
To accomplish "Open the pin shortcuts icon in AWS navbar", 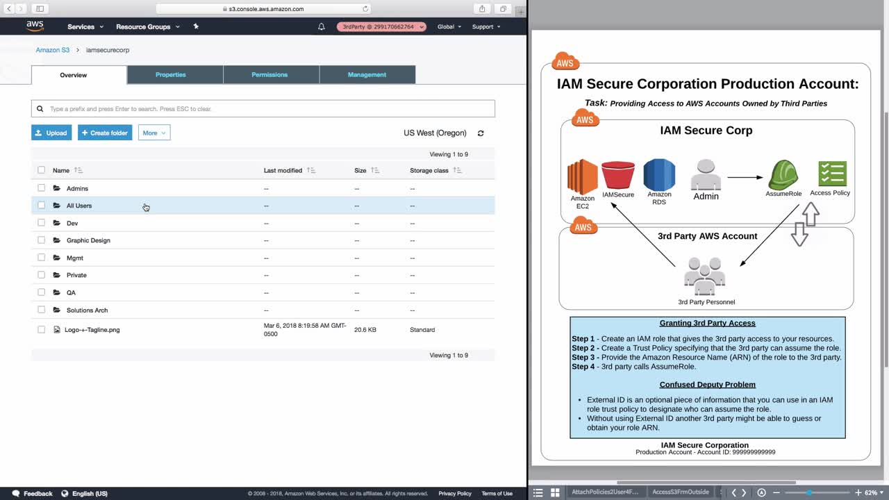I will click(196, 26).
